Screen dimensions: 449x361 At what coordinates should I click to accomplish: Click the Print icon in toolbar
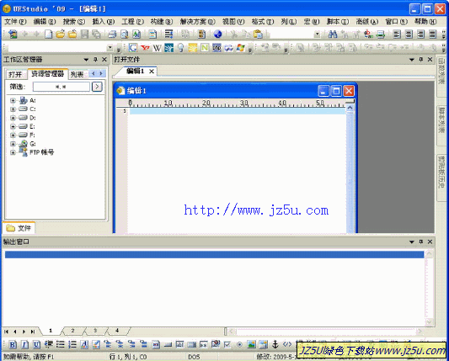(112, 35)
